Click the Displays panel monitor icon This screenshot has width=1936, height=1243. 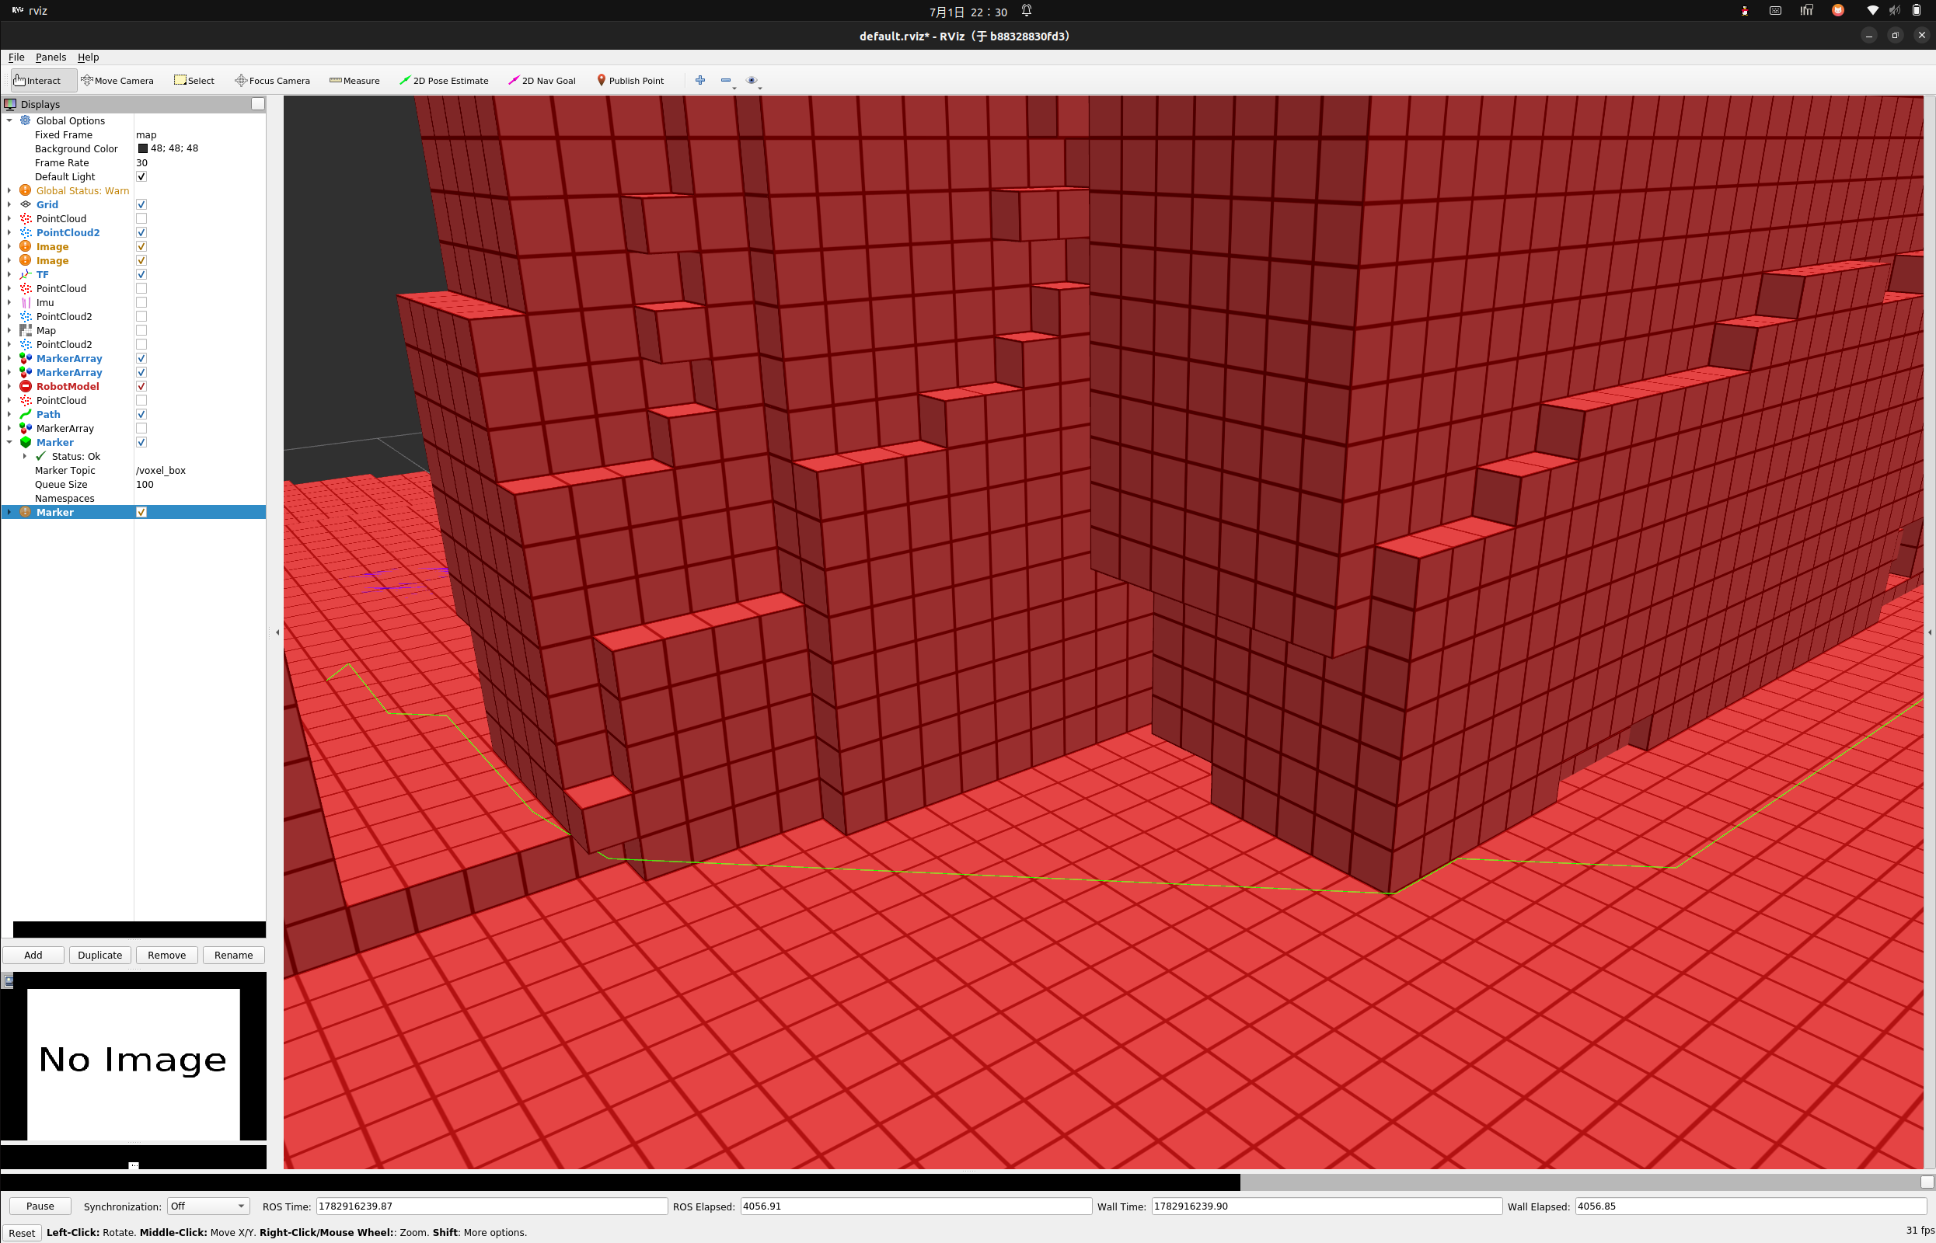click(11, 104)
